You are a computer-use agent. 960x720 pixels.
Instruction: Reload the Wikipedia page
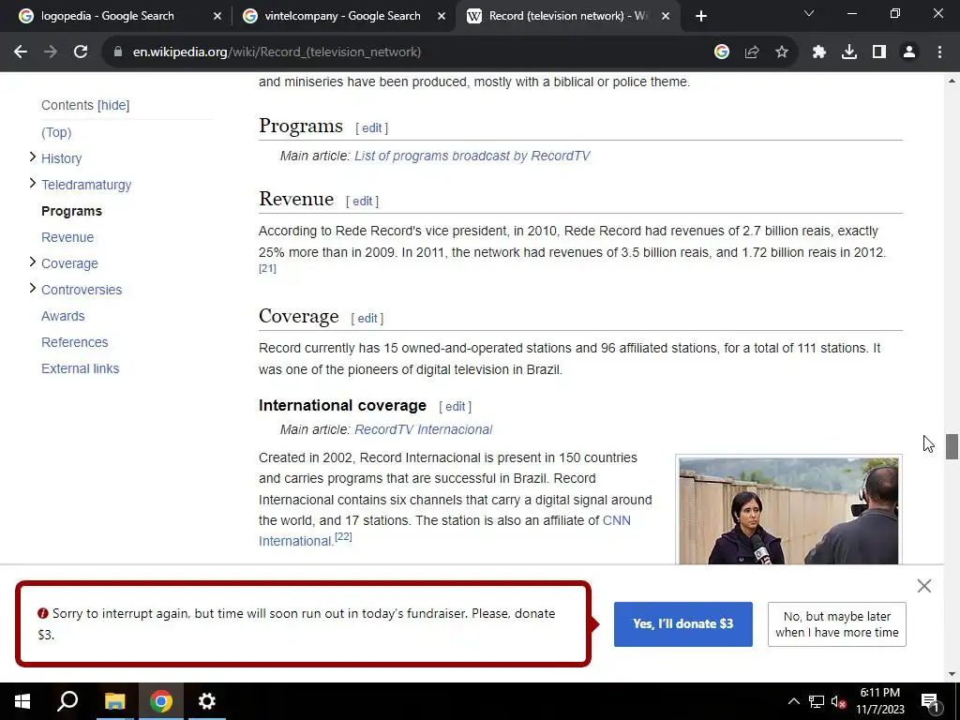[81, 52]
